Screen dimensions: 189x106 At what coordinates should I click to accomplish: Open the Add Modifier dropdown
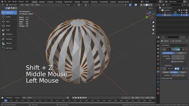tap(174, 45)
